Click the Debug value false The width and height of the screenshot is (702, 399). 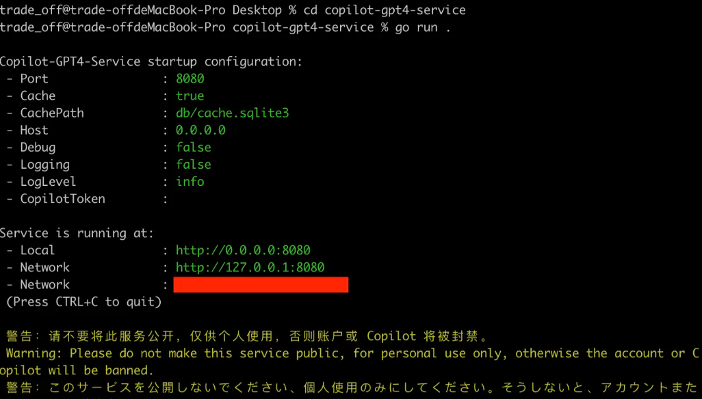[194, 148]
